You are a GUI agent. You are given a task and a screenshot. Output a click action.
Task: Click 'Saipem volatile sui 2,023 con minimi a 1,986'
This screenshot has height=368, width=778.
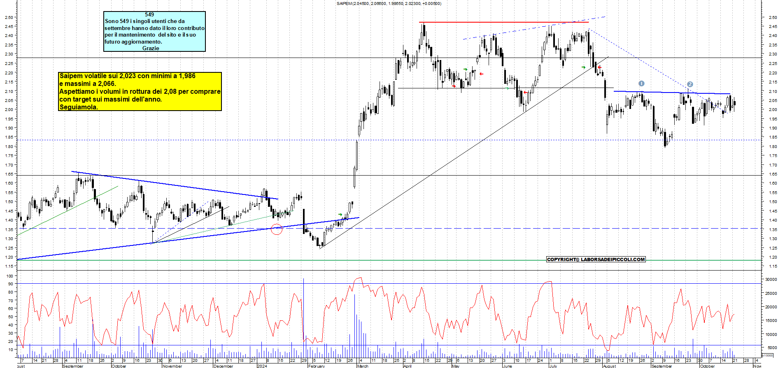128,76
